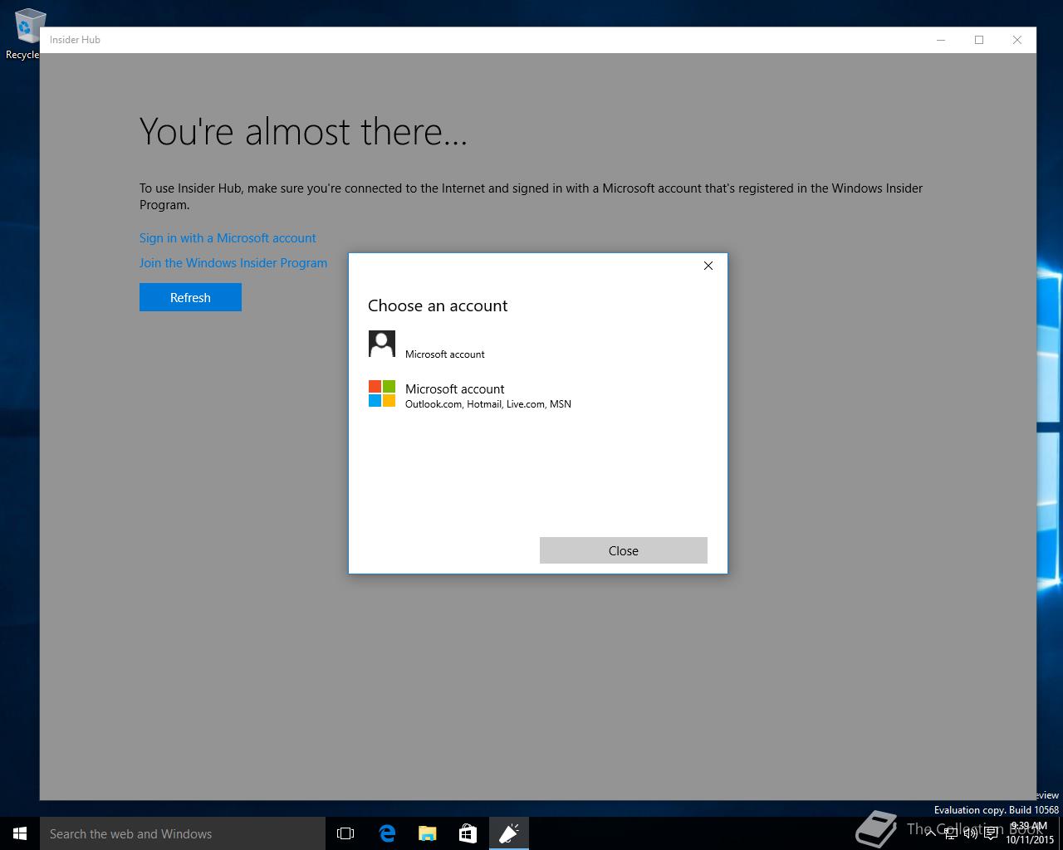Click the Search the web and Windows box
Image resolution: width=1063 pixels, height=850 pixels.
tap(183, 833)
